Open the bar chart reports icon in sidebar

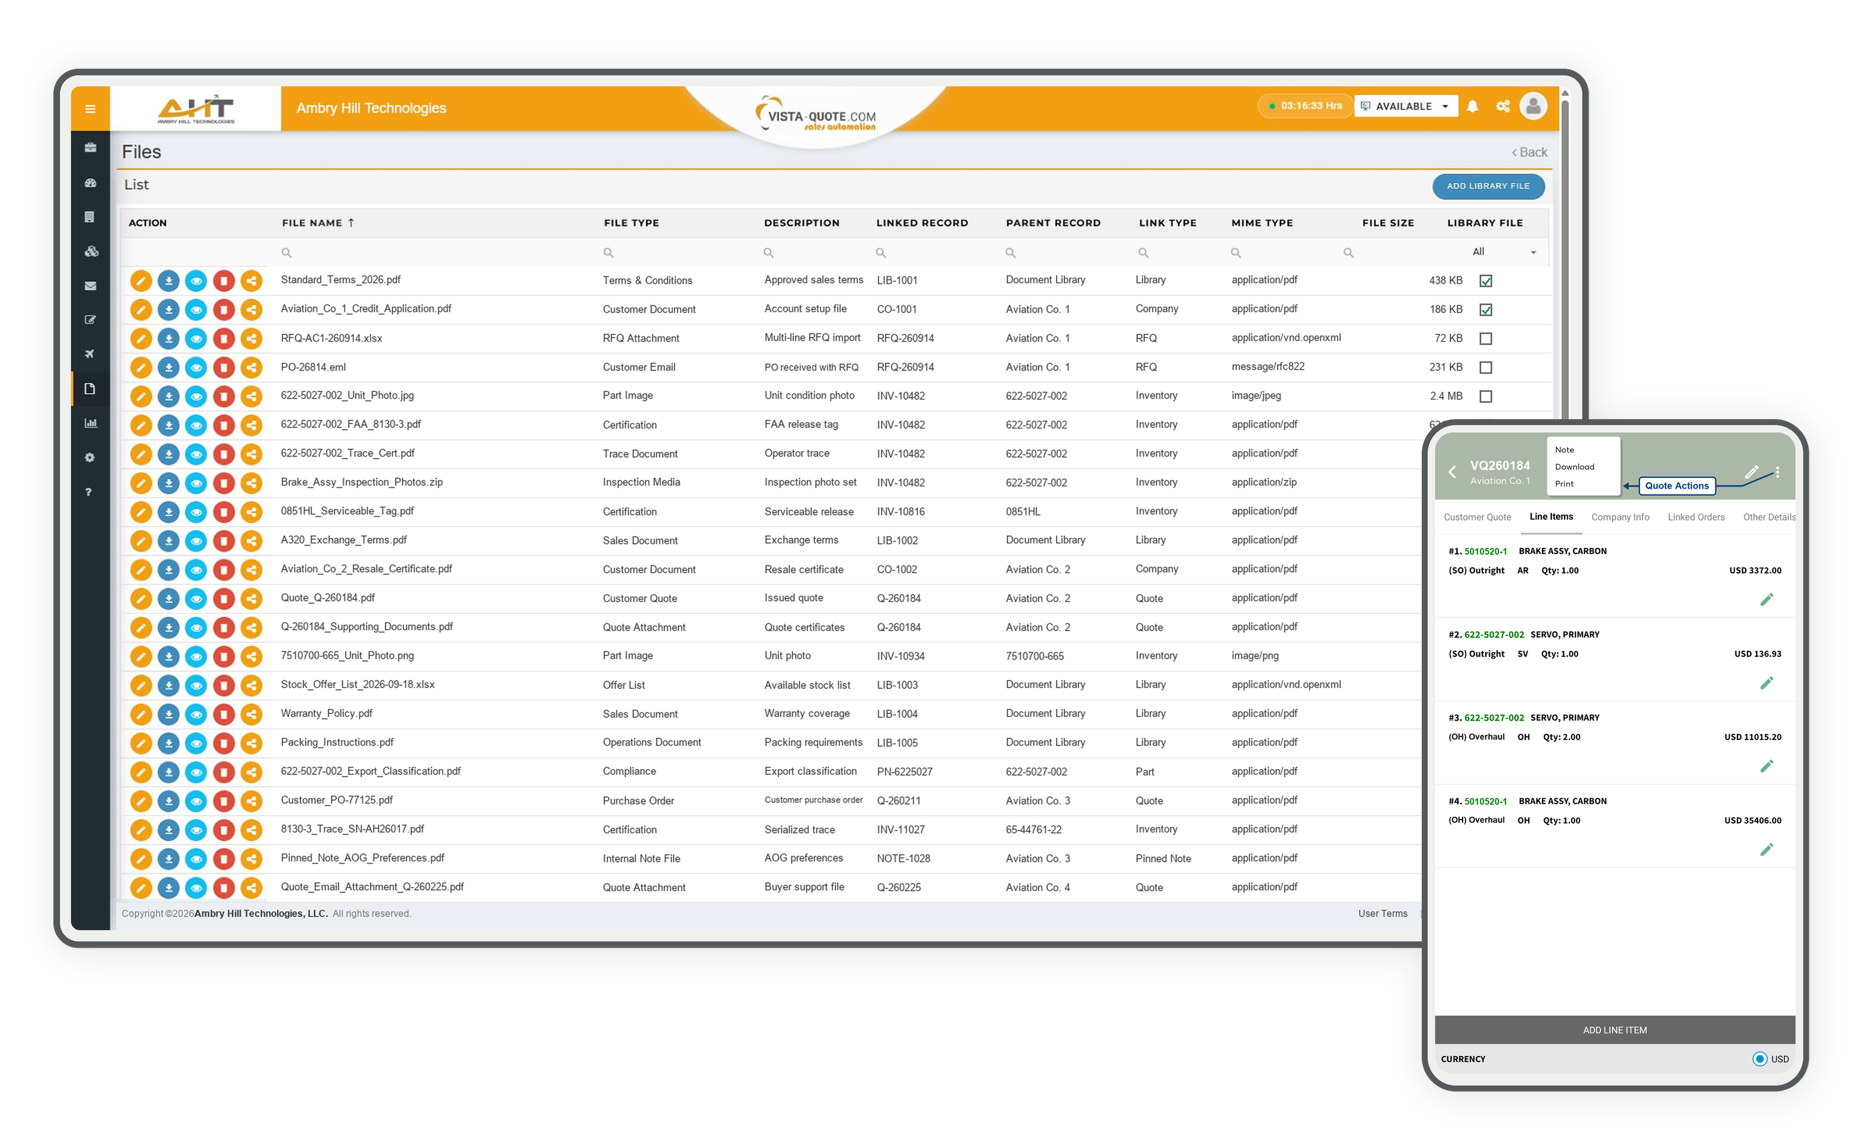[90, 423]
